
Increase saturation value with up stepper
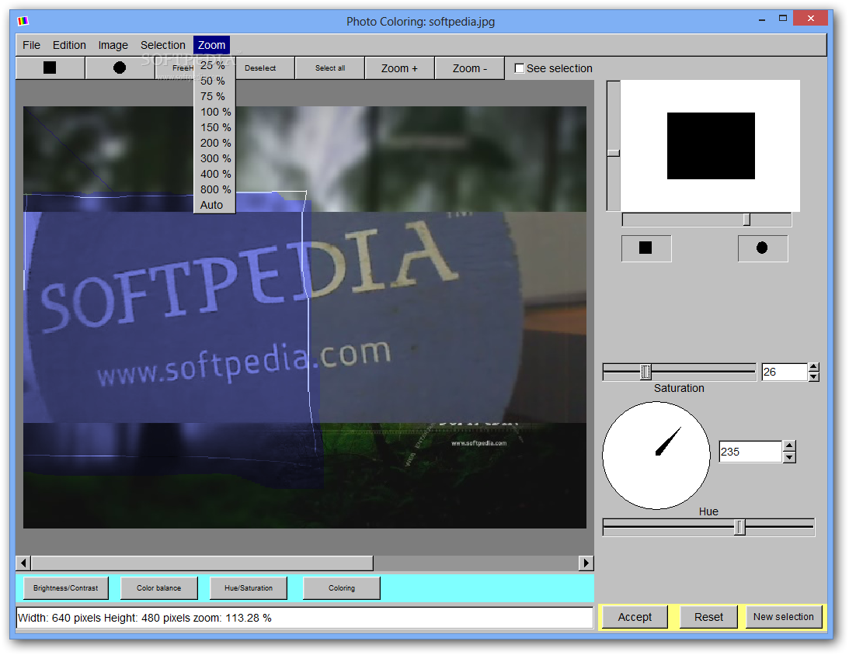click(813, 367)
